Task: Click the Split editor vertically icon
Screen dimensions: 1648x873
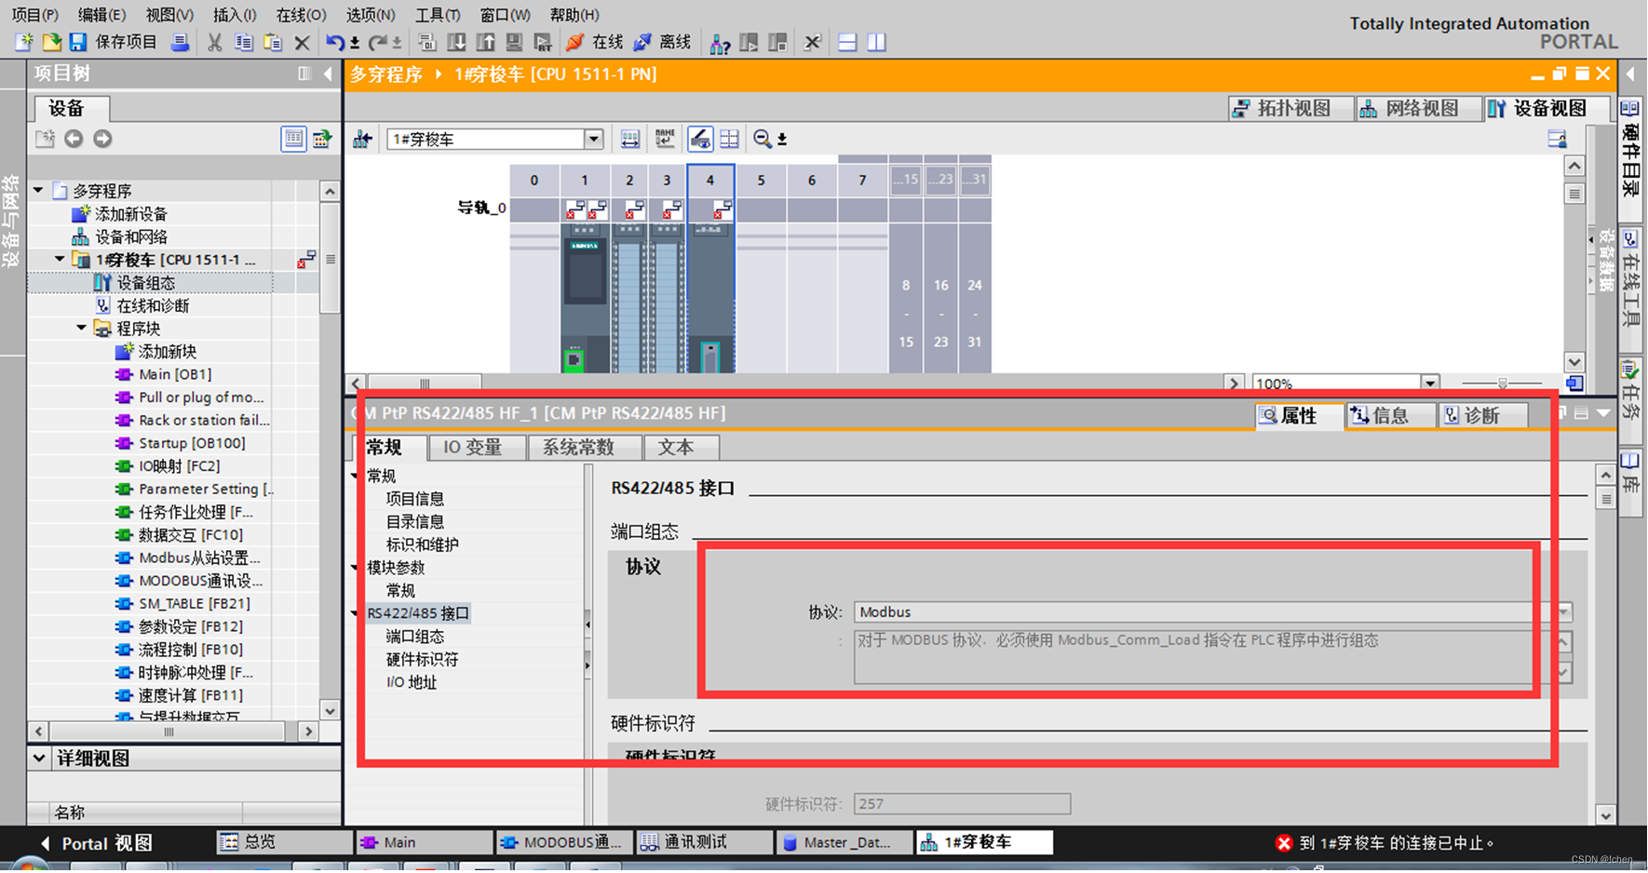Action: tap(876, 42)
